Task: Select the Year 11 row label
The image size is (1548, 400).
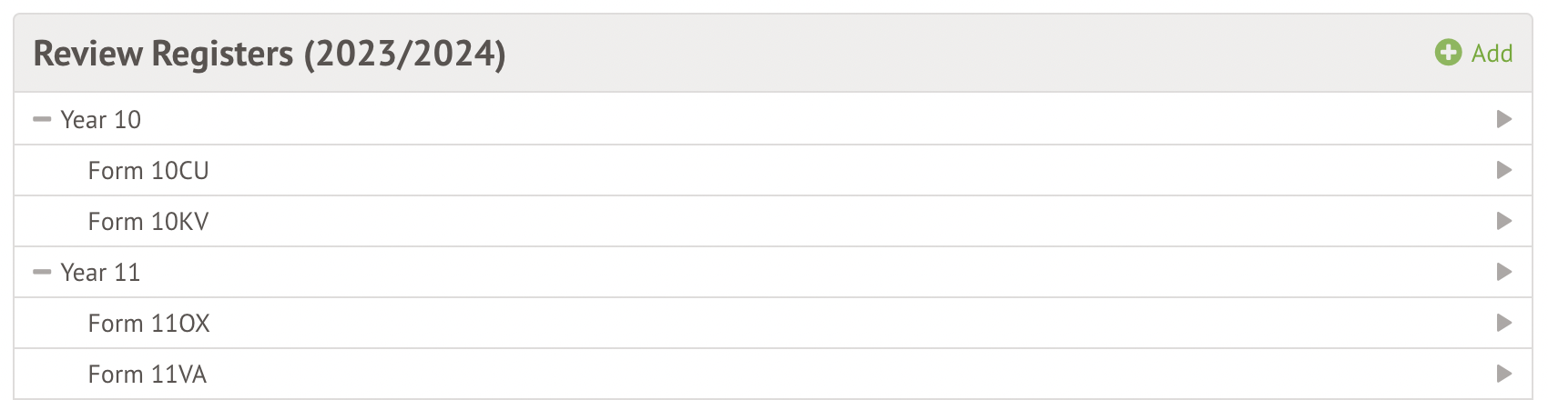Action: pos(100,272)
